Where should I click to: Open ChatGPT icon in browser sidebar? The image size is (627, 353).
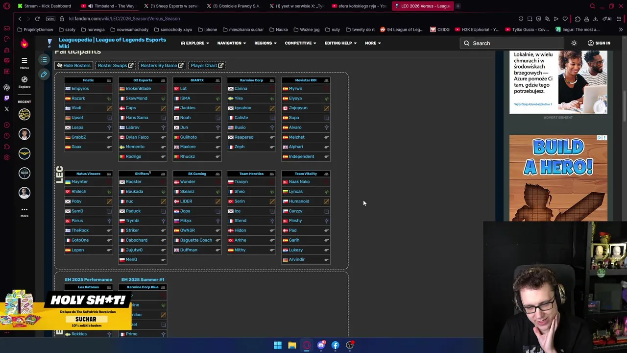coord(6,87)
